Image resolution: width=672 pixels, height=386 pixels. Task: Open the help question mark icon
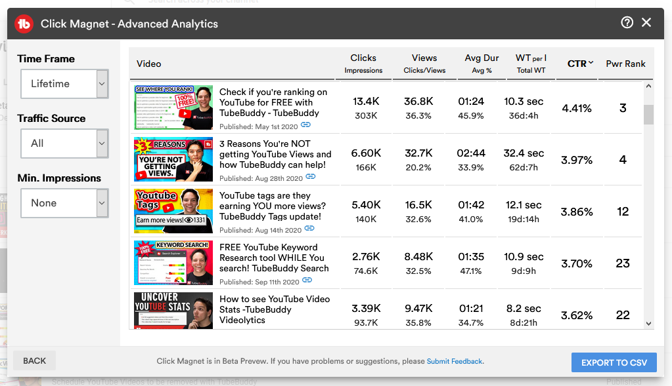[627, 22]
